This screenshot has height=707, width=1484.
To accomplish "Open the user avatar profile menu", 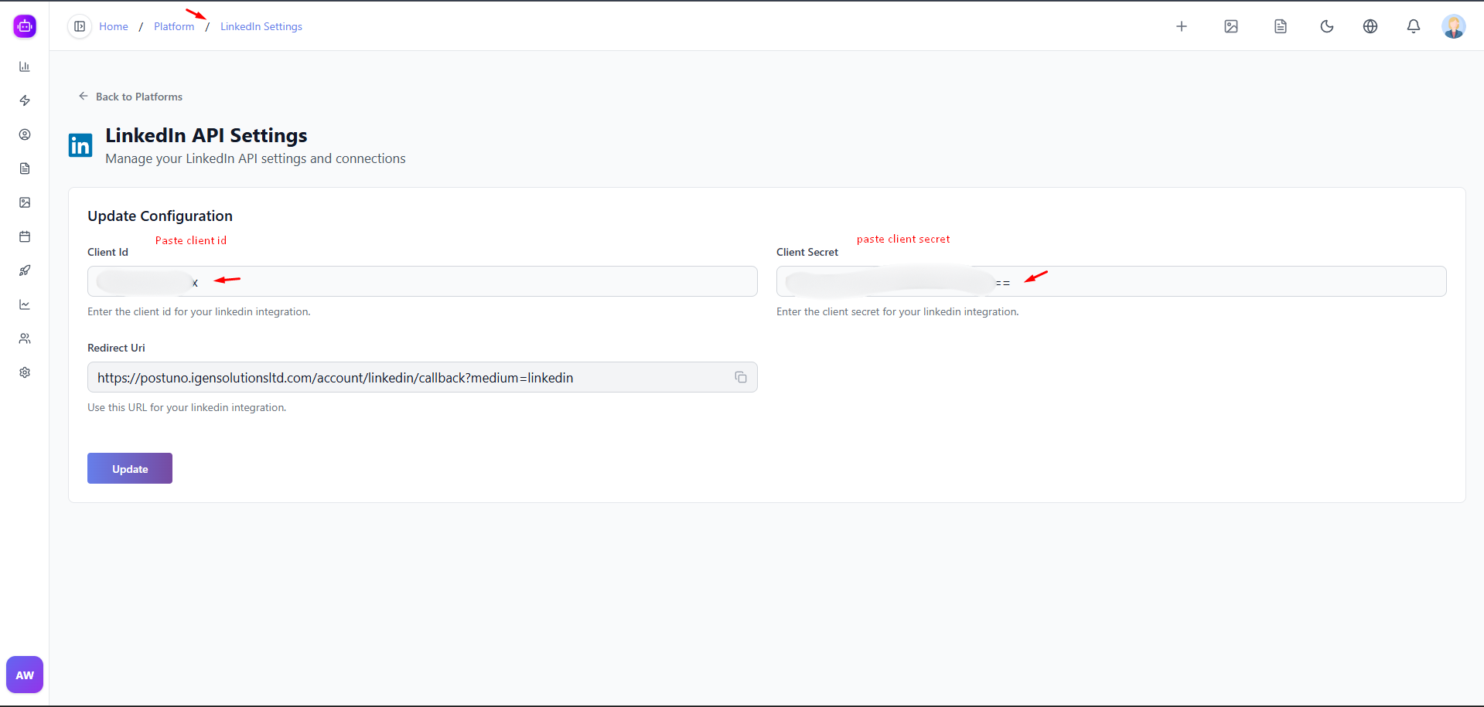I will [1453, 26].
